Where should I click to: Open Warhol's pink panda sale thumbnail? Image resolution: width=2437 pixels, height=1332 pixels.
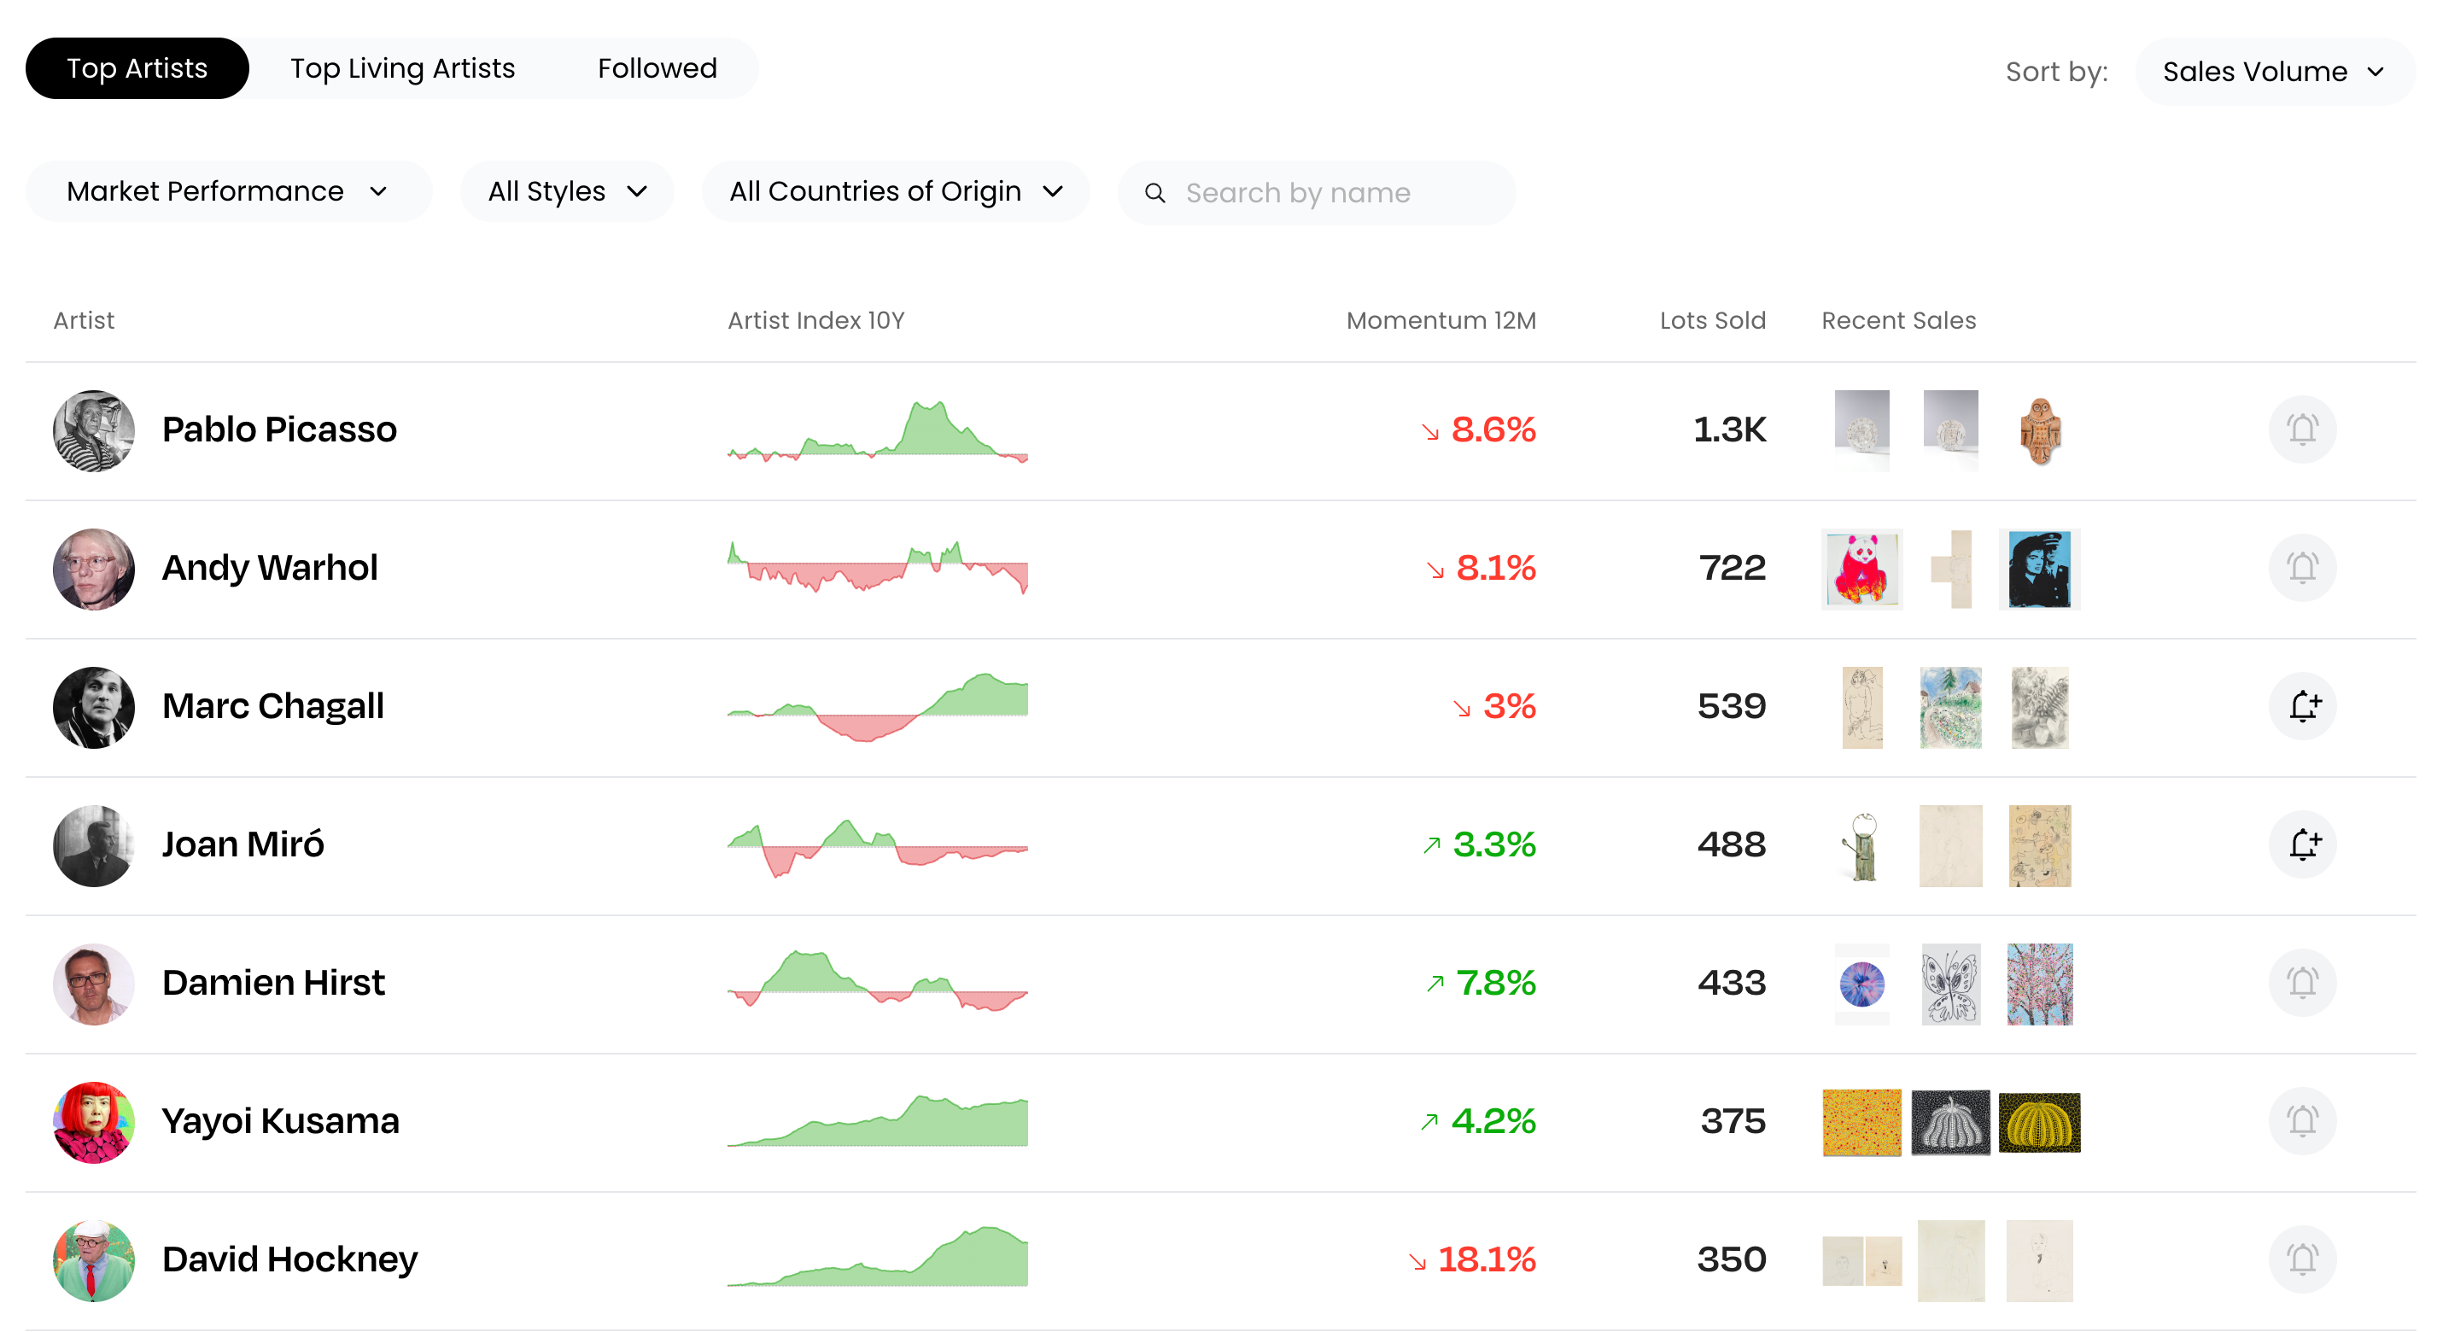[1861, 569]
